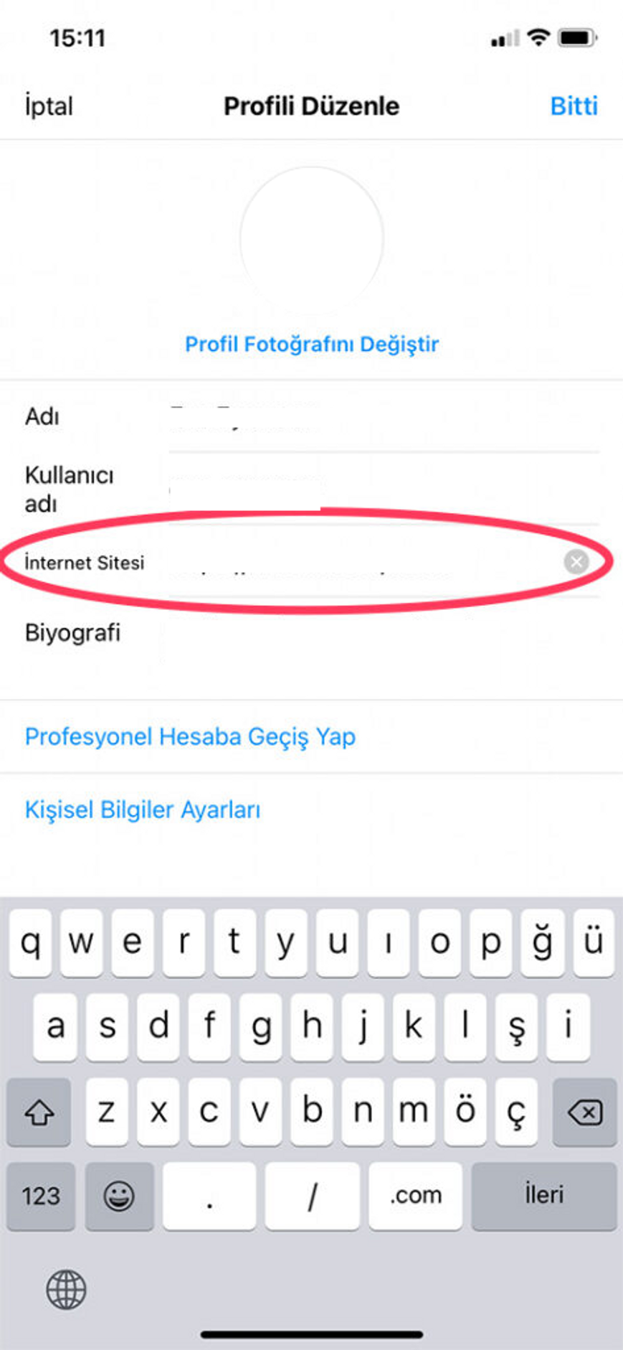Viewport: 623px width, 1350px height.
Task: Tap the İleri key on the keyboard
Action: 544,1196
